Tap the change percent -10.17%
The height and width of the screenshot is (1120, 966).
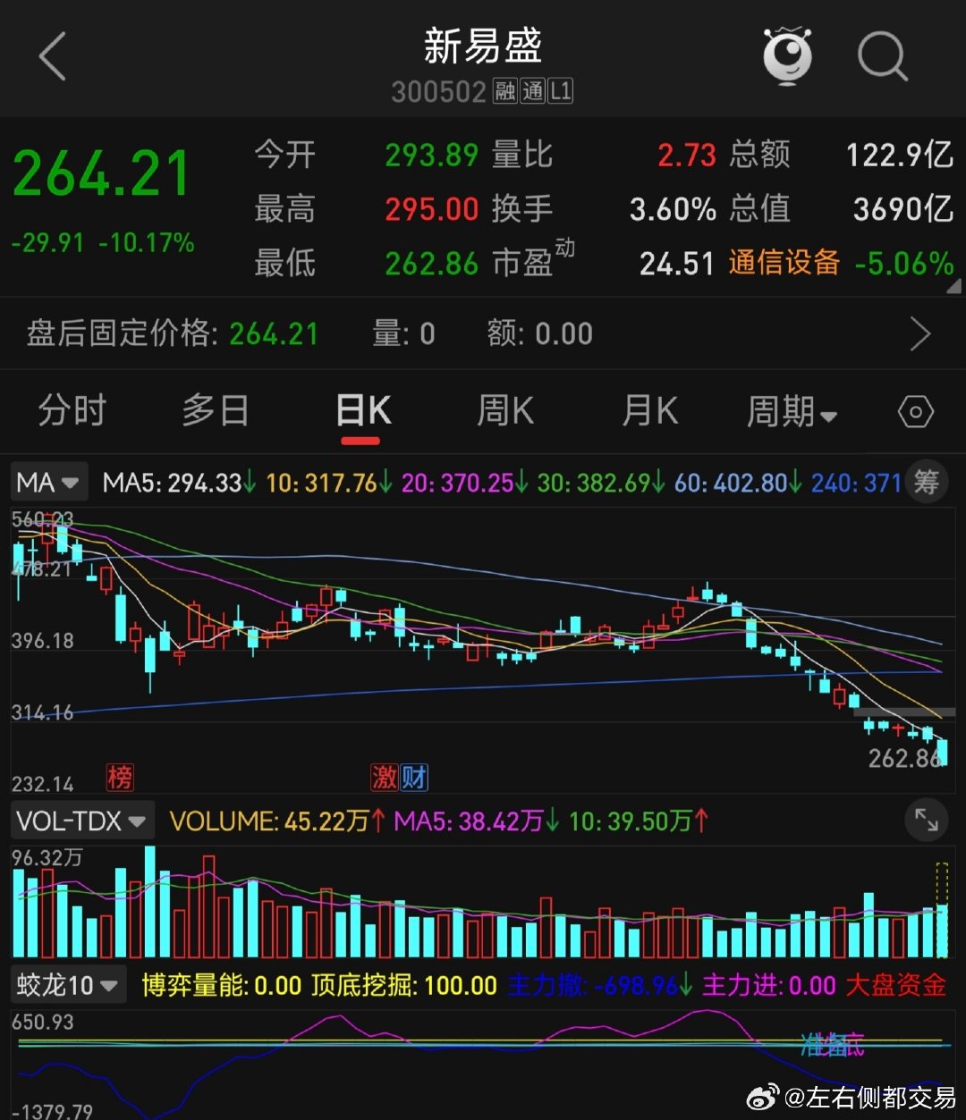click(x=147, y=242)
